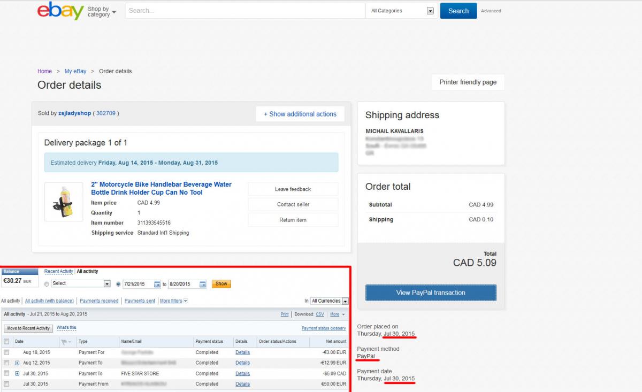This screenshot has width=642, height=392.
Task: Open the Select period dropdown
Action: pos(81,283)
